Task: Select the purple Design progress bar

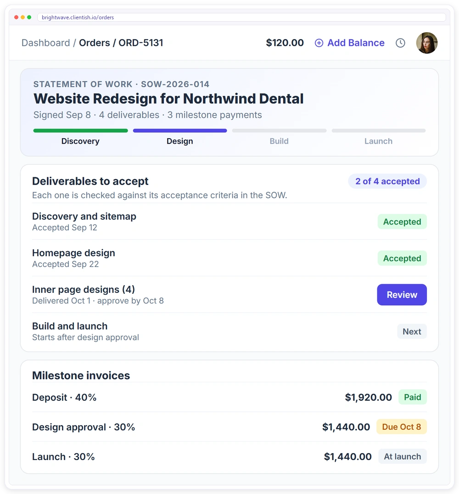Action: point(180,130)
